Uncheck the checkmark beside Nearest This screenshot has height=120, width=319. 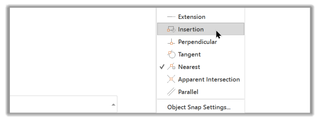click(162, 67)
